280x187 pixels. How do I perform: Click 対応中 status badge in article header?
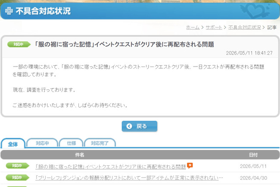19,44
